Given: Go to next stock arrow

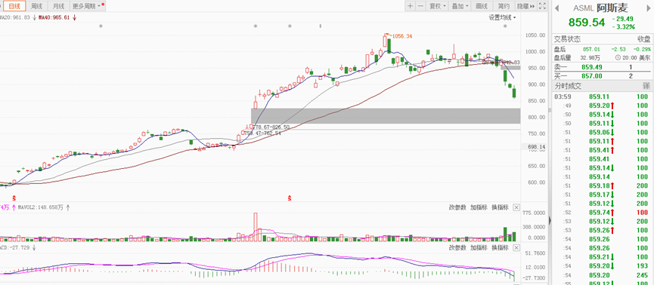Looking at the screenshot, I should tap(649, 8).
